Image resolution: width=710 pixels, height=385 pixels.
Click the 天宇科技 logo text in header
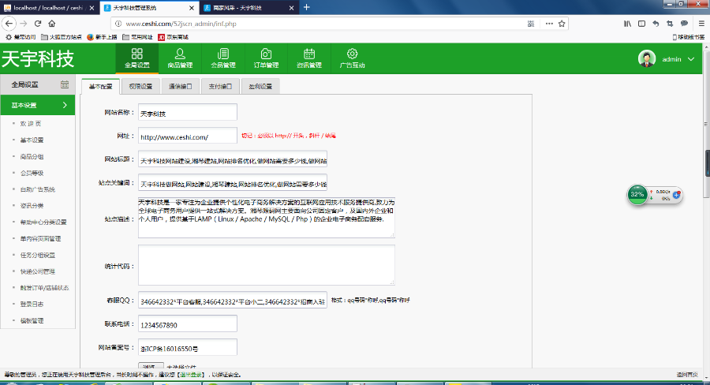[38, 59]
